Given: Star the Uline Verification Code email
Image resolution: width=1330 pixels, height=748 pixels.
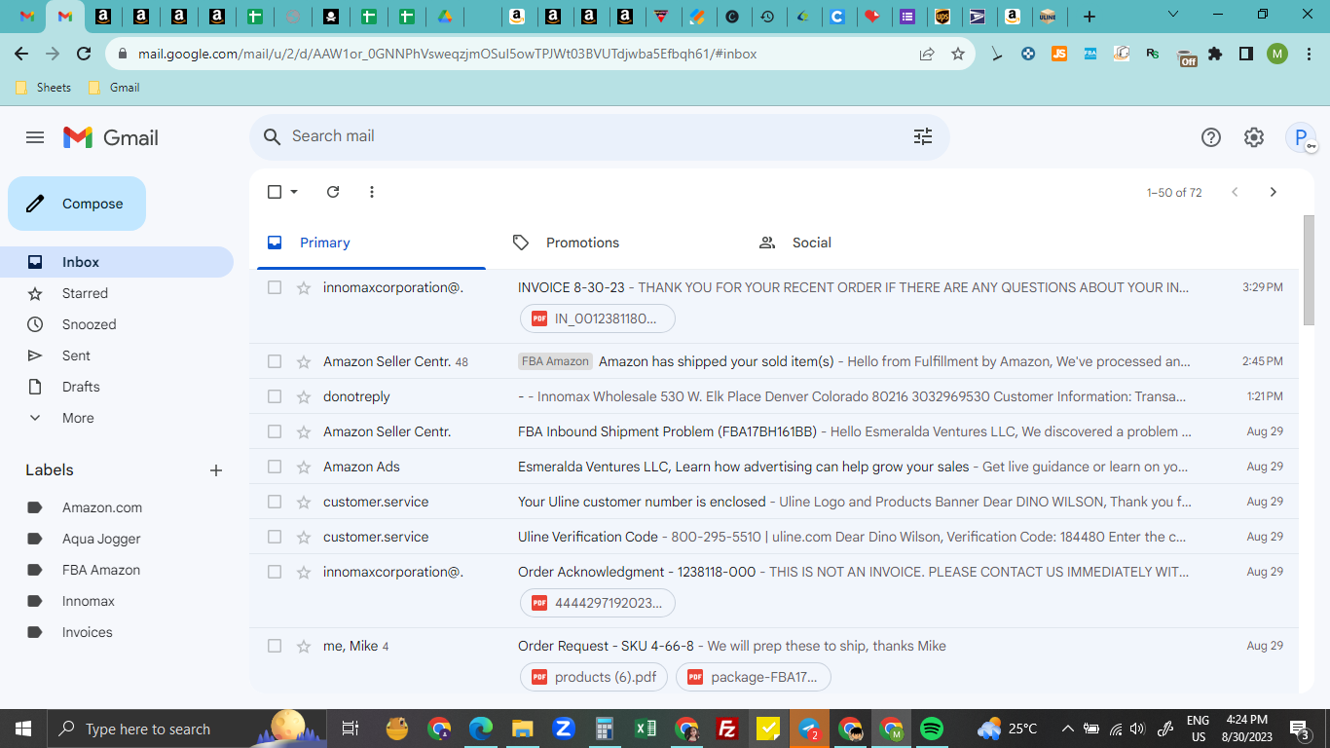Looking at the screenshot, I should 304,537.
